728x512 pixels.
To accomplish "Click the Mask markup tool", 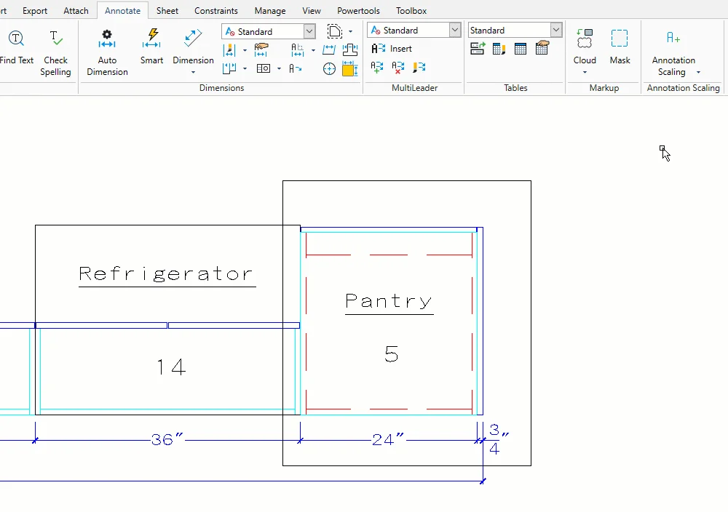I will 620,47.
